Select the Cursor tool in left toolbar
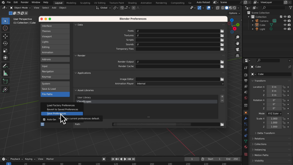 pos(5,28)
